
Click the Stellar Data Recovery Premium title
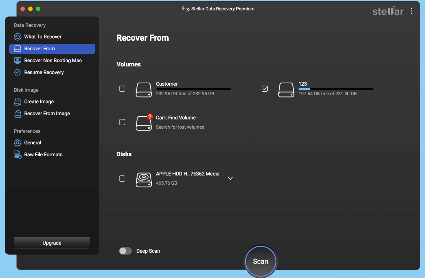(223, 9)
